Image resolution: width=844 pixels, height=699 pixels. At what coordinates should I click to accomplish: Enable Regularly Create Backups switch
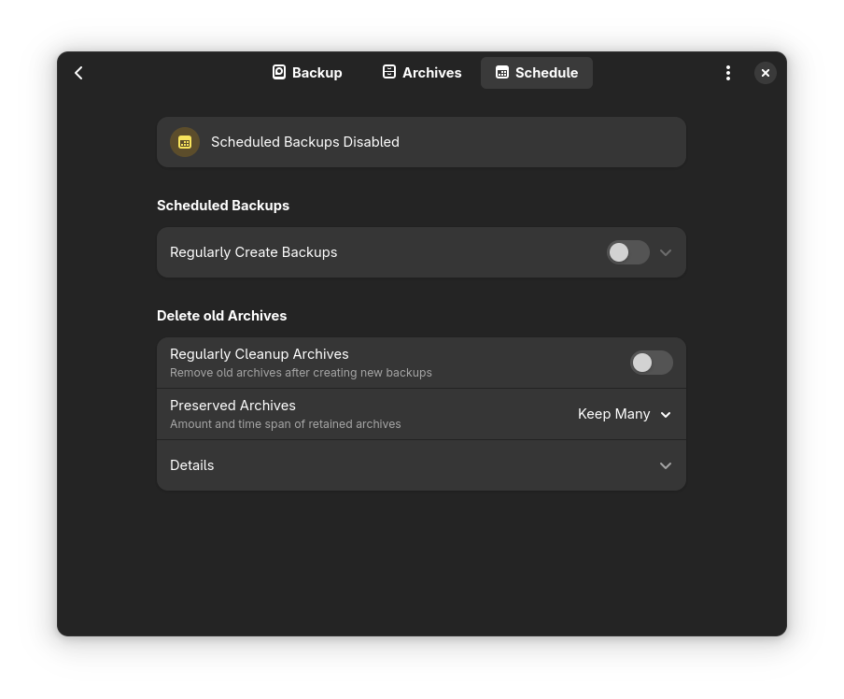click(x=628, y=252)
